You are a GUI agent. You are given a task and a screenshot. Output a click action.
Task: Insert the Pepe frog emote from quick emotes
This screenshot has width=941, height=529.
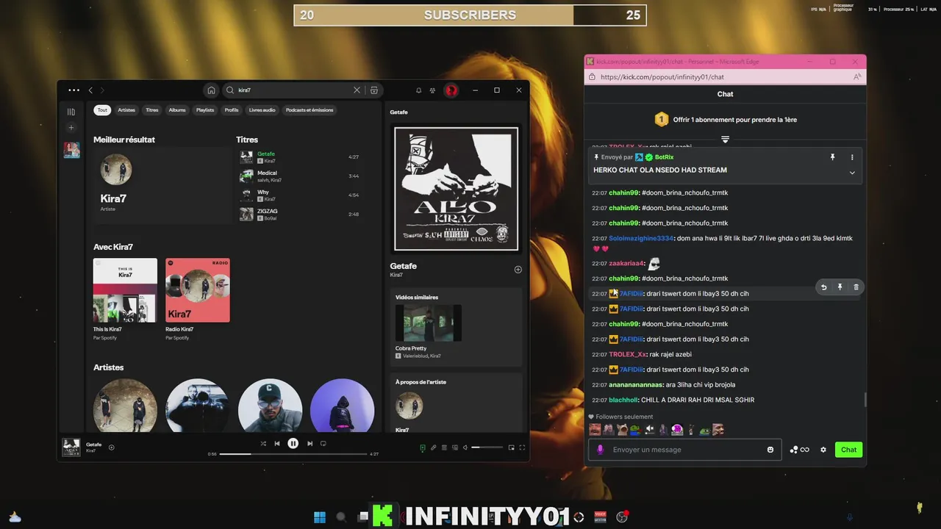pos(635,430)
